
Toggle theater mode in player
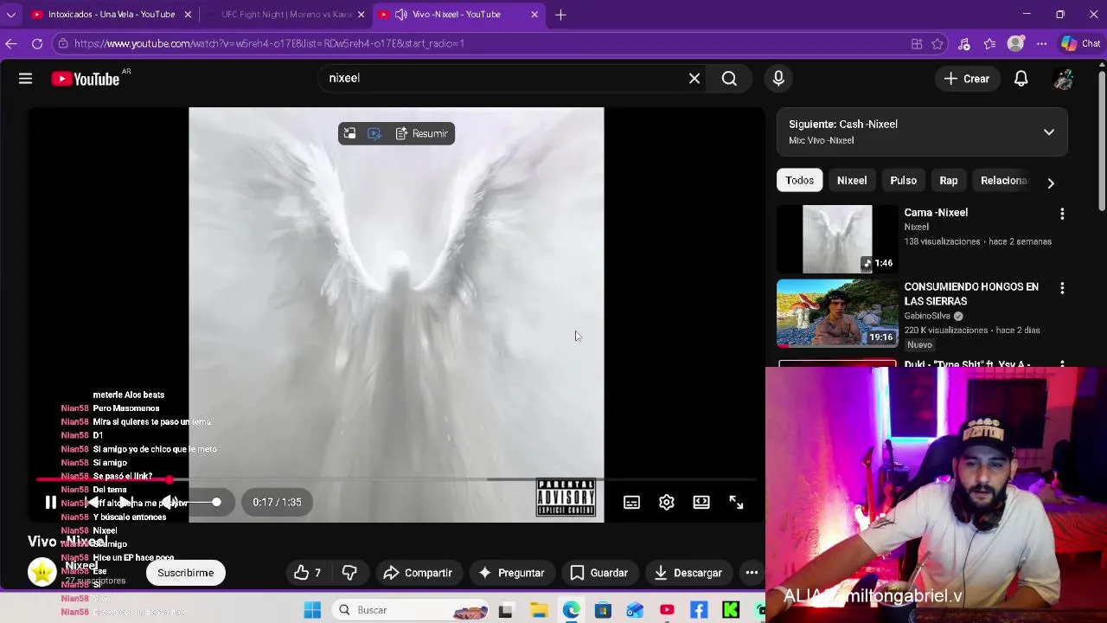pyautogui.click(x=701, y=502)
